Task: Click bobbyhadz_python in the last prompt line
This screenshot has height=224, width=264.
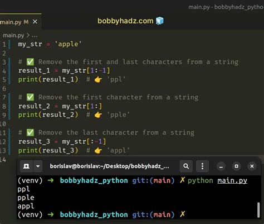Action: click(94, 215)
